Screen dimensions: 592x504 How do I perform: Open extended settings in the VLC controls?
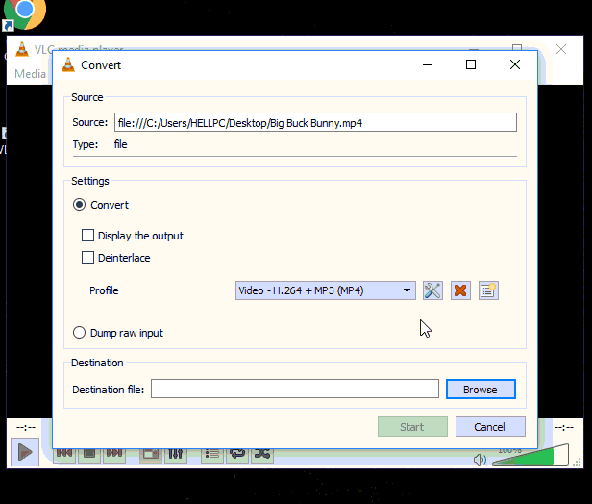pos(176,453)
